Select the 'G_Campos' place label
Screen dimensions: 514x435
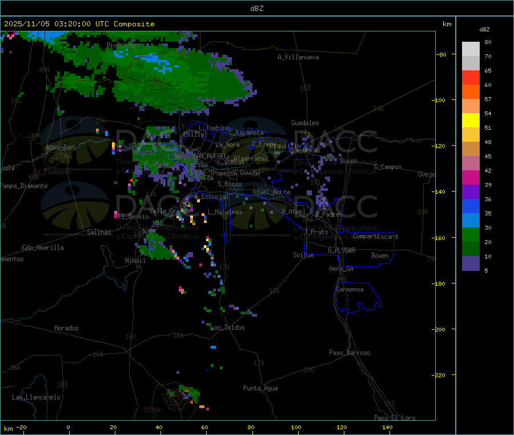point(388,167)
